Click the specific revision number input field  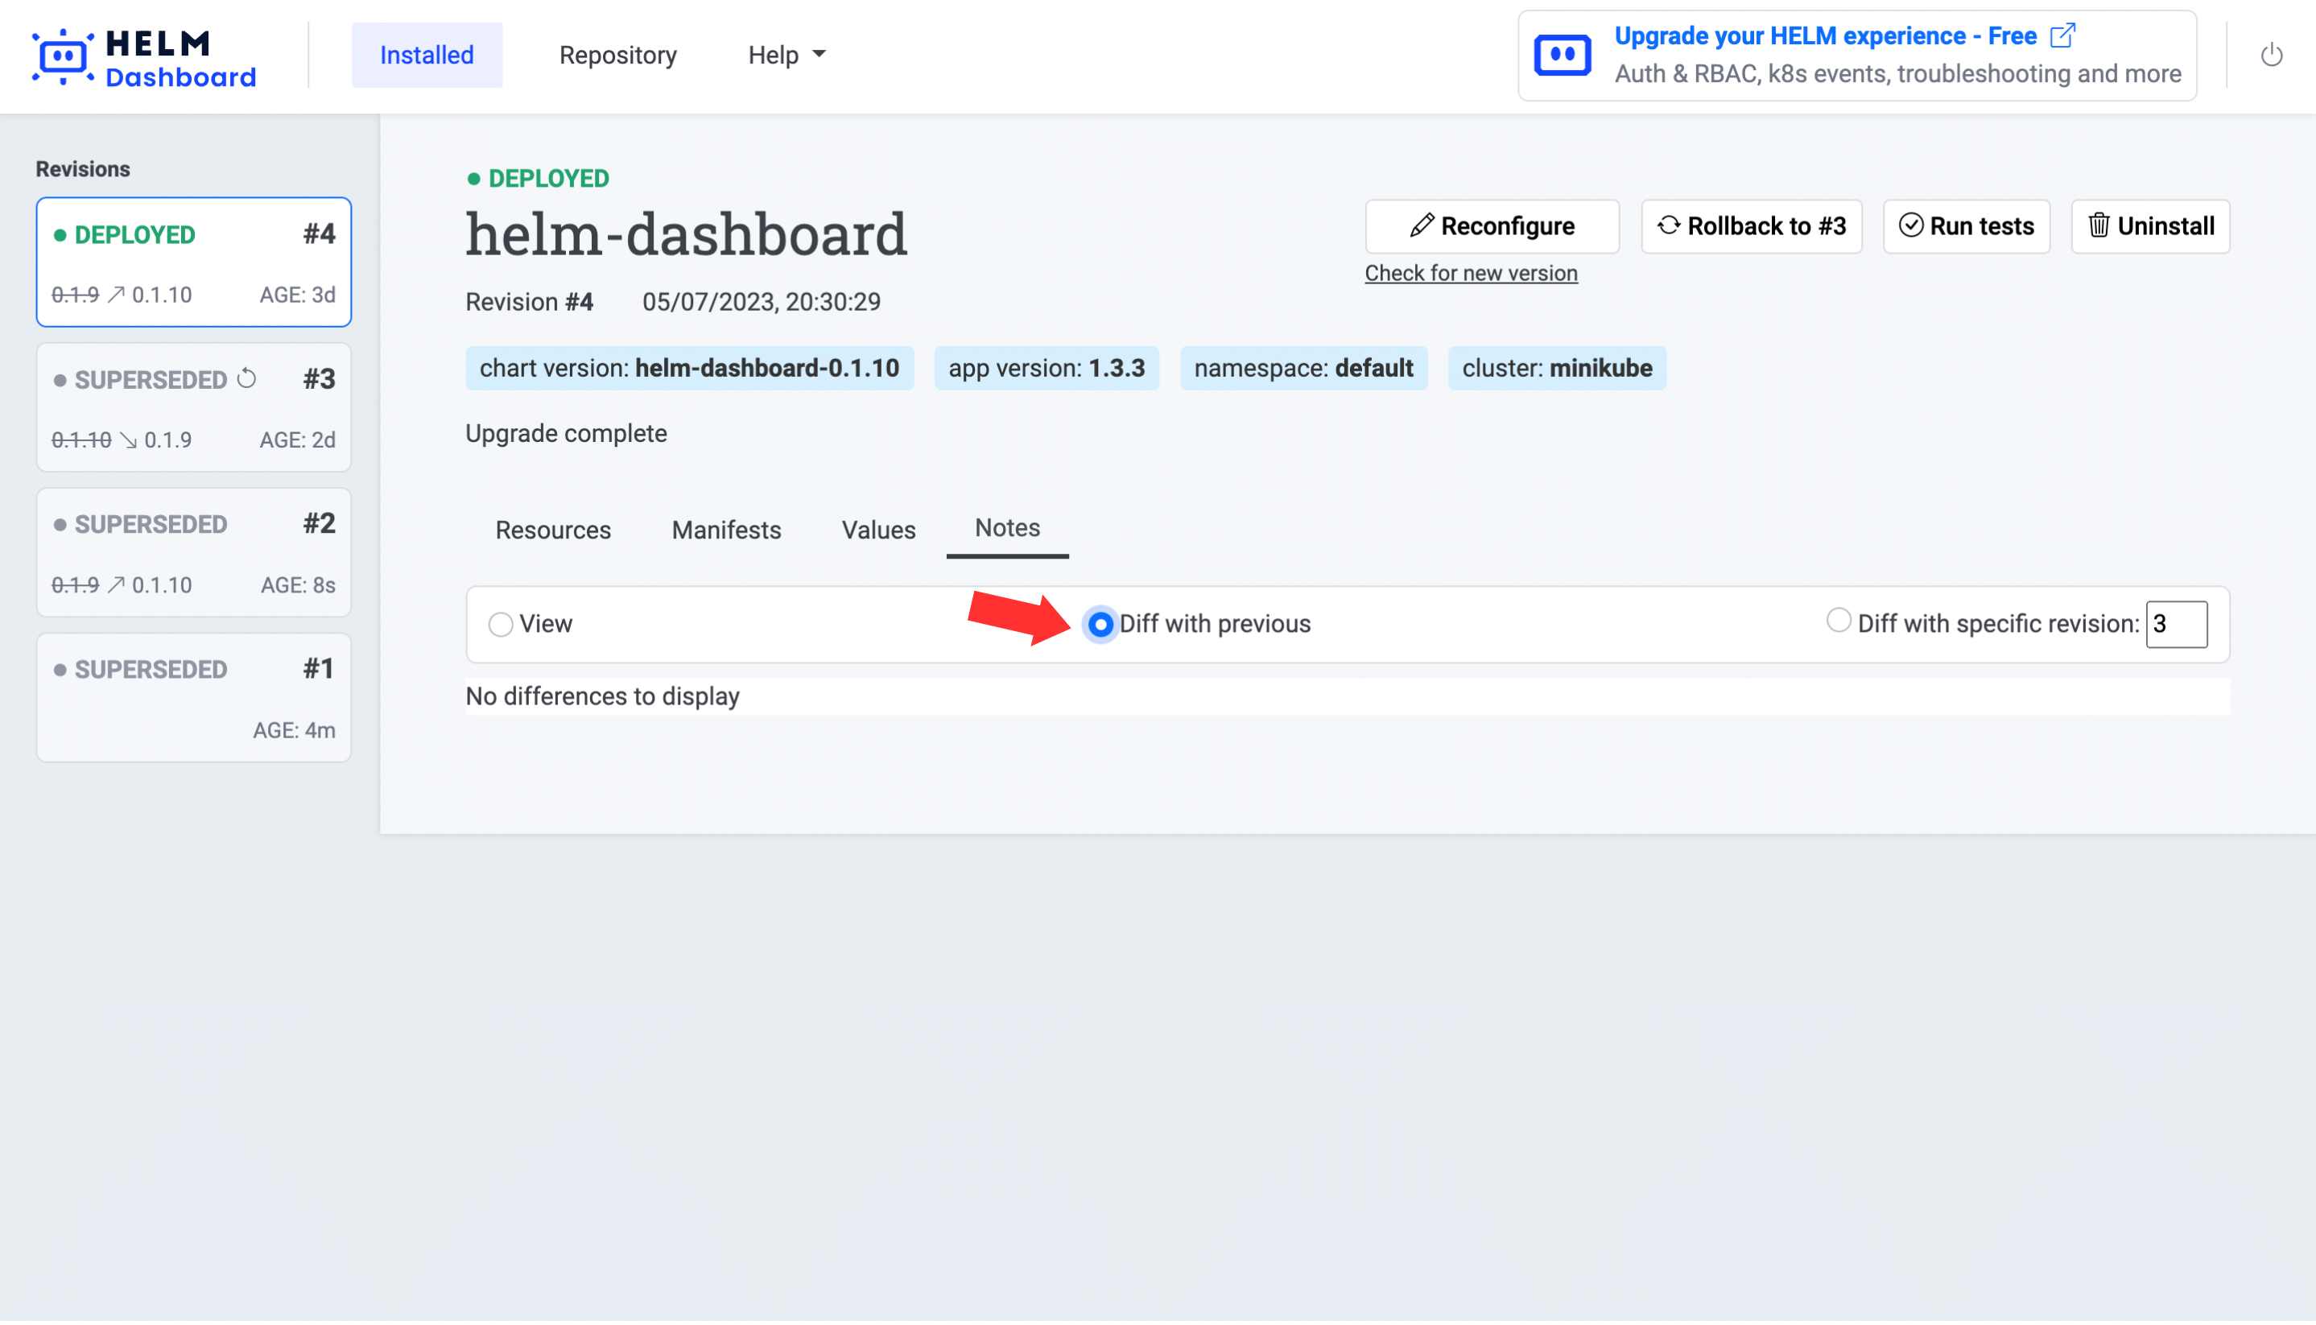[2175, 625]
